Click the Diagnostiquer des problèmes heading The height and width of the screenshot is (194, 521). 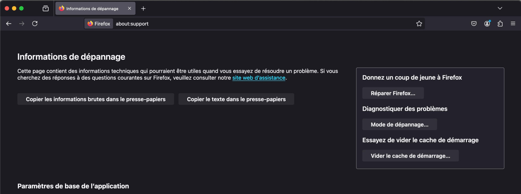click(405, 109)
